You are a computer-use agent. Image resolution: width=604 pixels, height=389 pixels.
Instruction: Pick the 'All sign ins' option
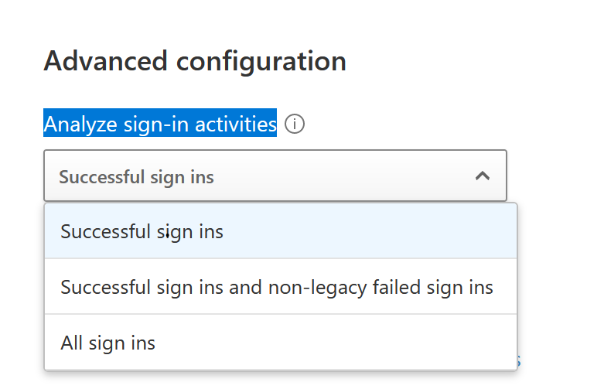tap(281, 343)
